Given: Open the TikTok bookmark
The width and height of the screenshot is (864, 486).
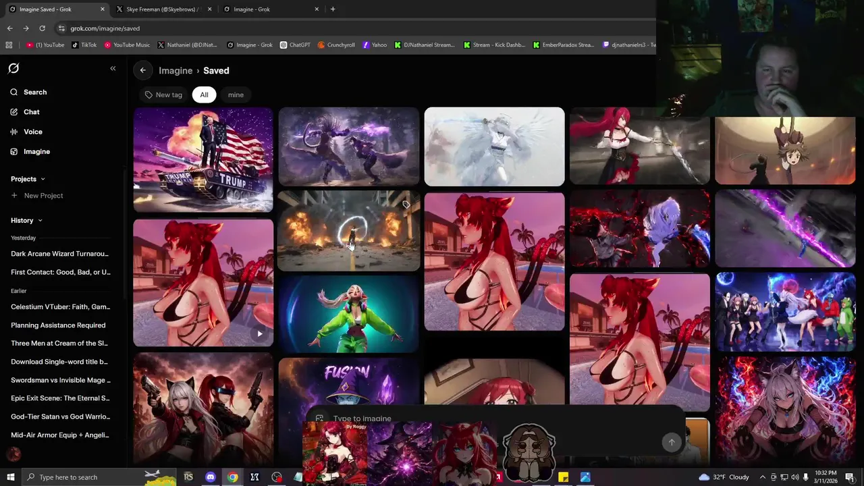Looking at the screenshot, I should coord(84,45).
